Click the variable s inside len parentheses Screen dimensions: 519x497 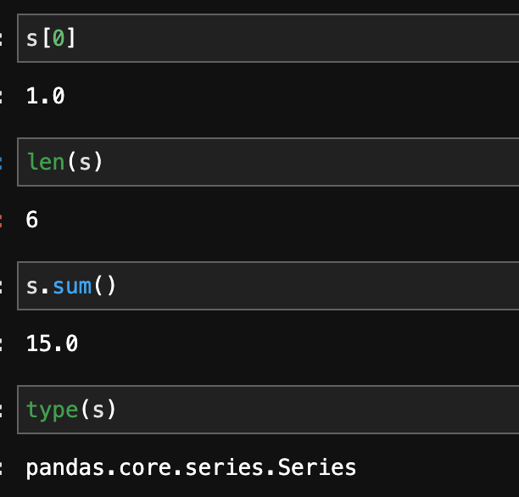coord(85,161)
